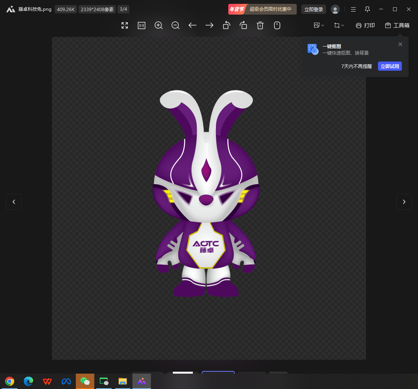The width and height of the screenshot is (418, 389).
Task: Open WeChat from the taskbar
Action: click(85, 381)
